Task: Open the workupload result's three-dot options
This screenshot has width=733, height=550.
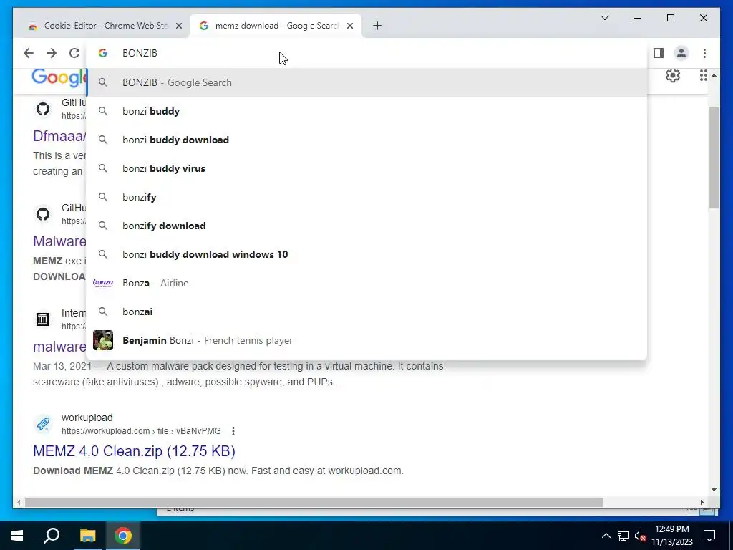Action: tap(233, 430)
